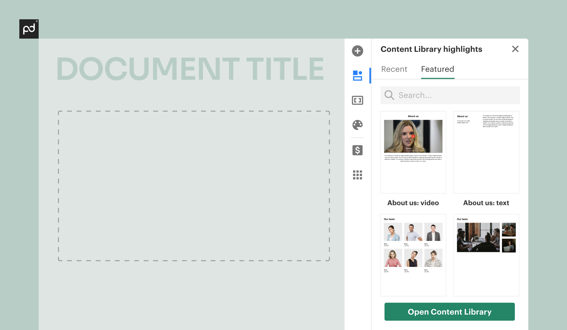Open pricing tools with dollar icon
567x330 pixels.
pos(357,150)
